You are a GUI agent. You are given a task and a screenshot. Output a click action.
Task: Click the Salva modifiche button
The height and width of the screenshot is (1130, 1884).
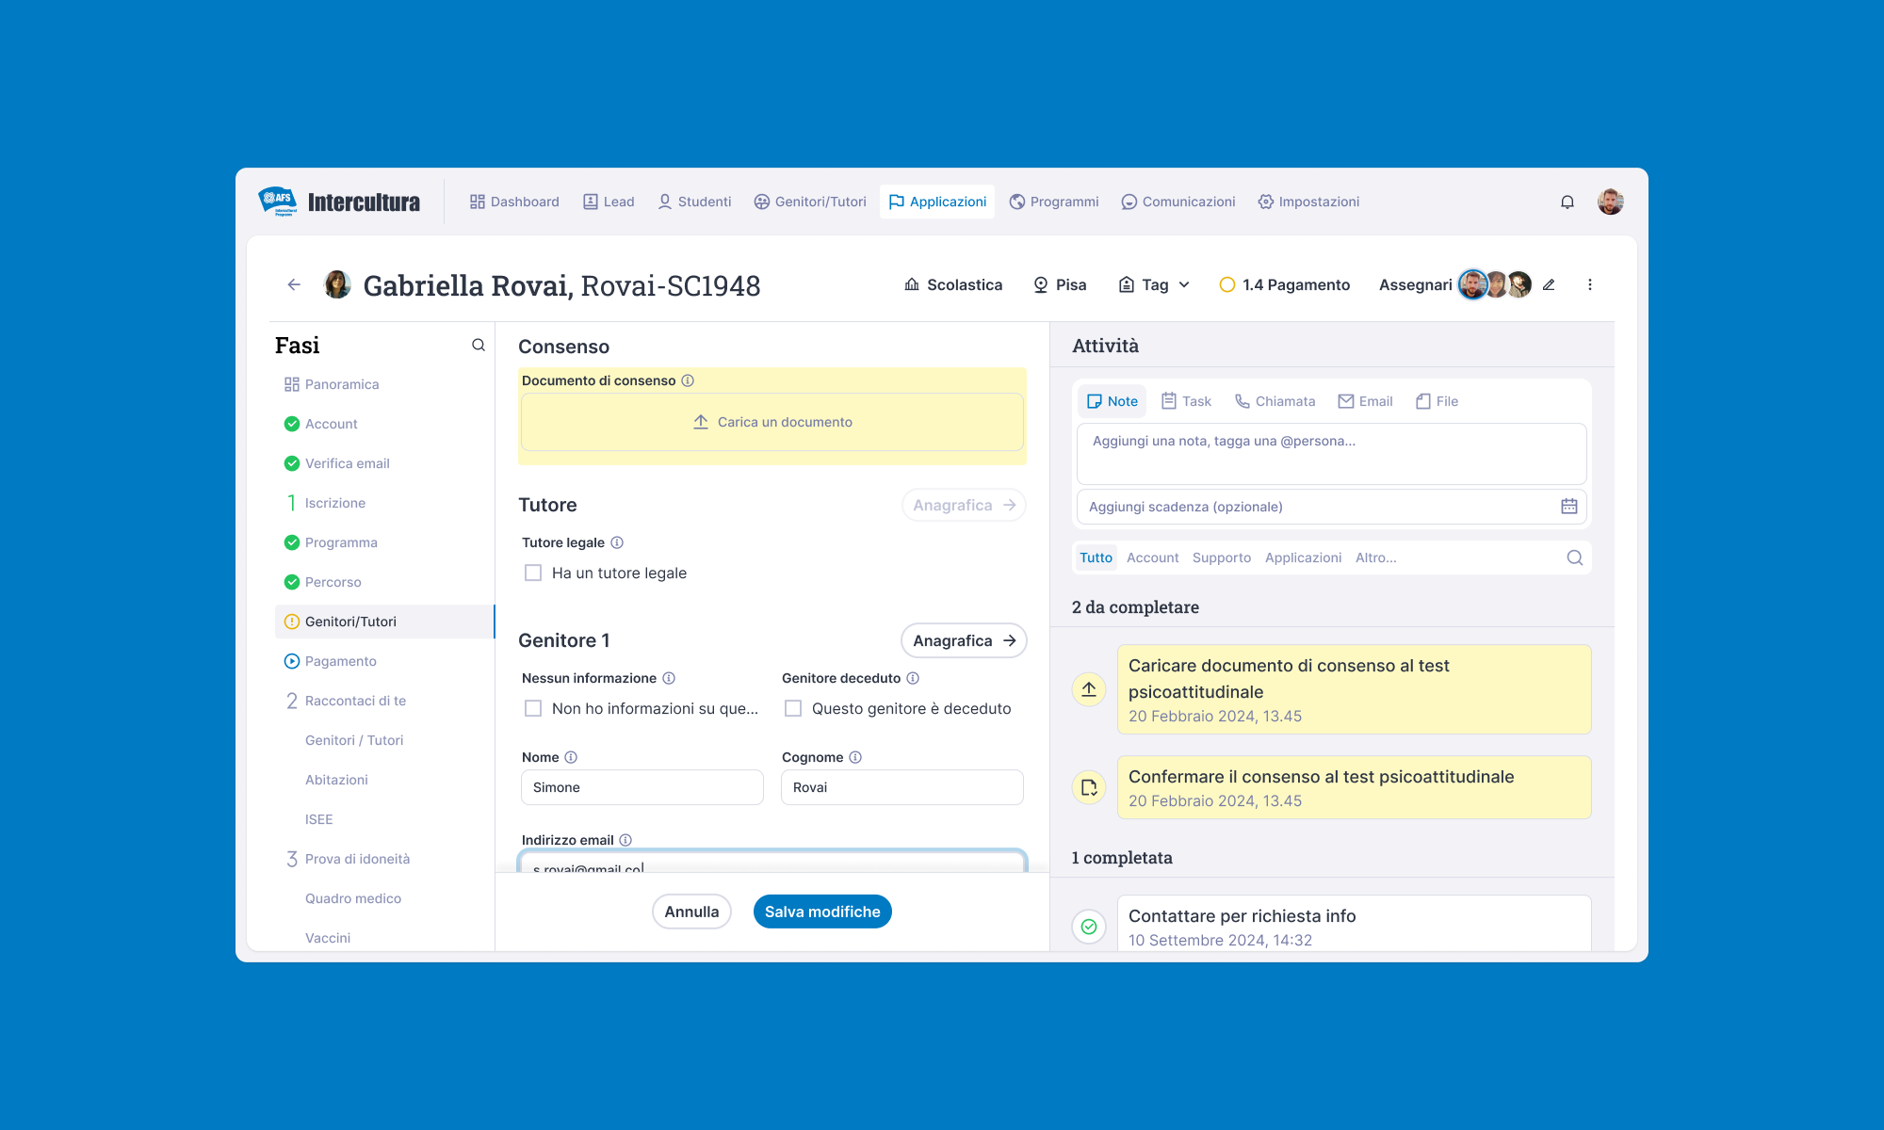tap(822, 912)
